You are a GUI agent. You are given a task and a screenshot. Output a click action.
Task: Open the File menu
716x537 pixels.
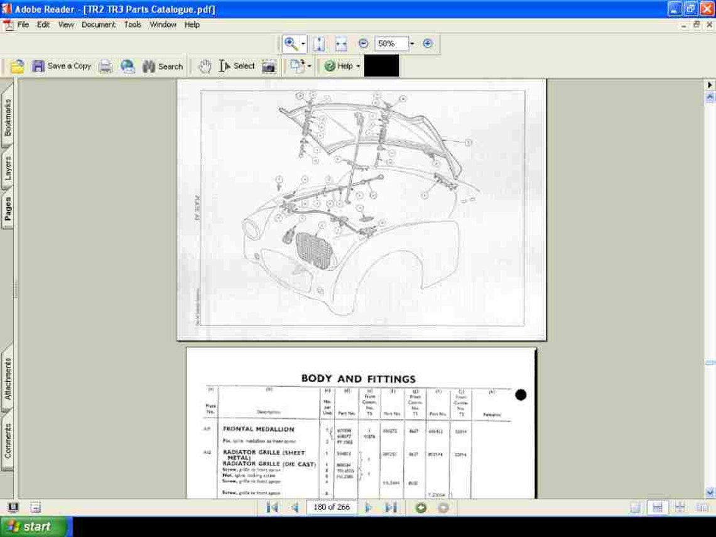point(23,24)
